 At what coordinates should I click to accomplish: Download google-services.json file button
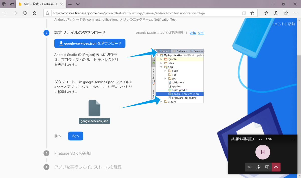click(x=90, y=43)
